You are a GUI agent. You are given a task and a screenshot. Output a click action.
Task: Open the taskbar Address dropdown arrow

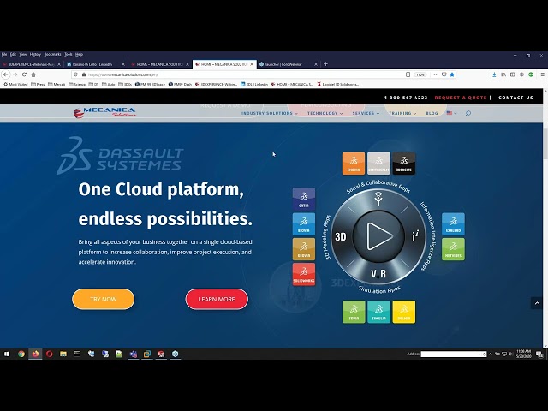[x=479, y=354]
